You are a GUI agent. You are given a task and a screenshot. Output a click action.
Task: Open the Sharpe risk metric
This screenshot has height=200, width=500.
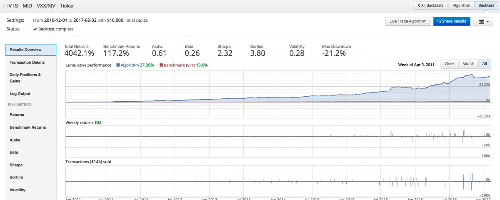[x=16, y=165]
